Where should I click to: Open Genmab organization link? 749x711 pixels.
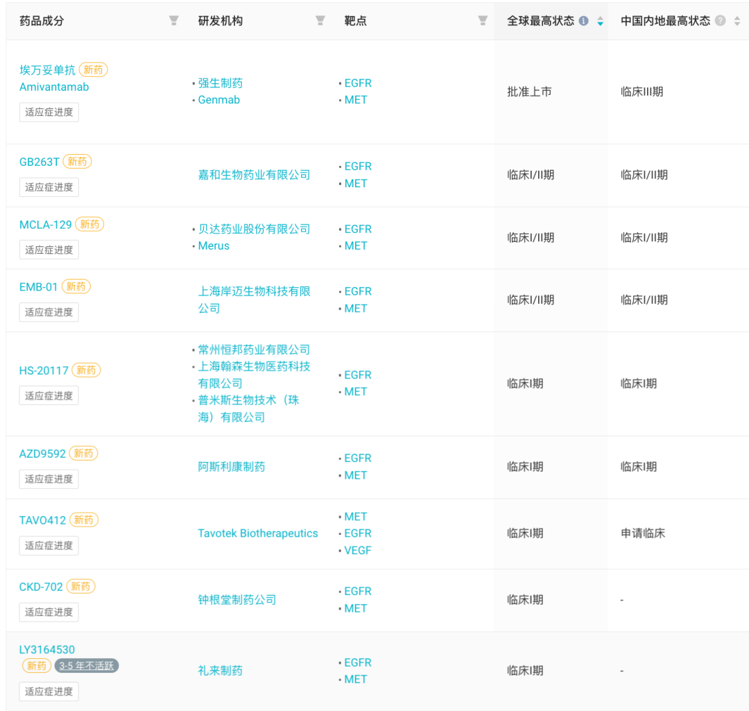218,100
